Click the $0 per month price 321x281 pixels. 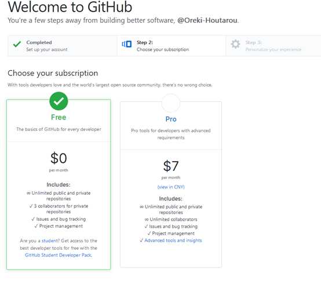[x=59, y=162]
